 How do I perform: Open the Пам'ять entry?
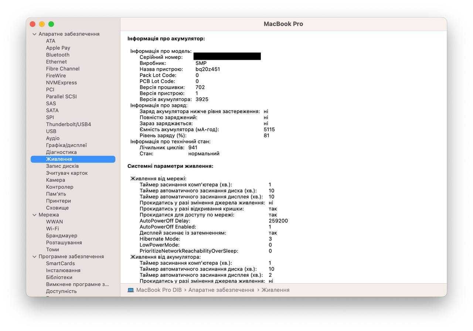(56, 194)
